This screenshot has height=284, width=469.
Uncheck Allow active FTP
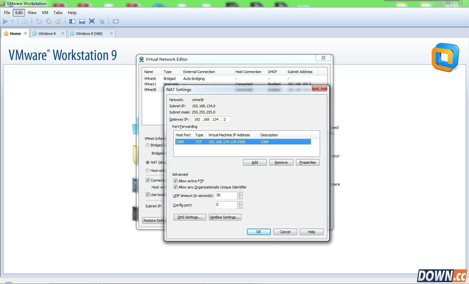coord(175,181)
